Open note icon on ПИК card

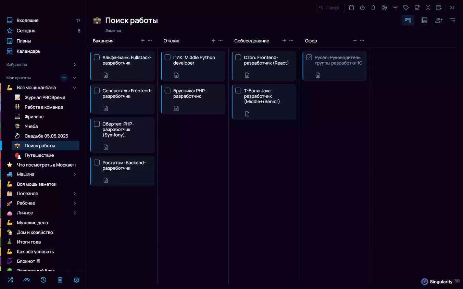click(176, 75)
